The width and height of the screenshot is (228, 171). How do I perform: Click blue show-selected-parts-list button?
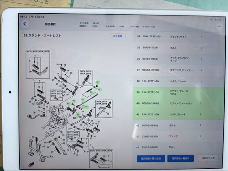(181, 158)
